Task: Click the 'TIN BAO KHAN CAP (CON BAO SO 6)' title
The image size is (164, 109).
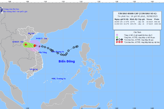Action: pyautogui.click(x=137, y=13)
